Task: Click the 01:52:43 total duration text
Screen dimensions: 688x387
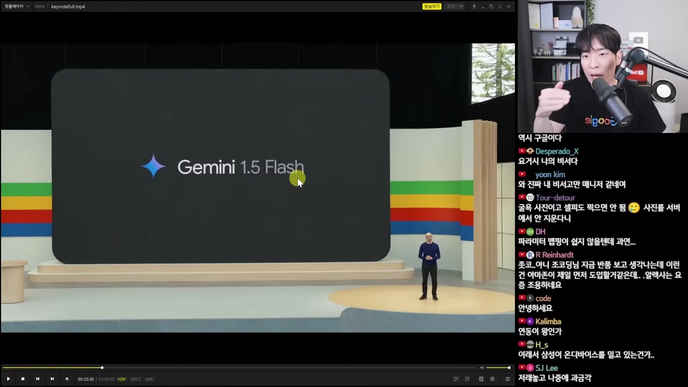Action: 106,379
